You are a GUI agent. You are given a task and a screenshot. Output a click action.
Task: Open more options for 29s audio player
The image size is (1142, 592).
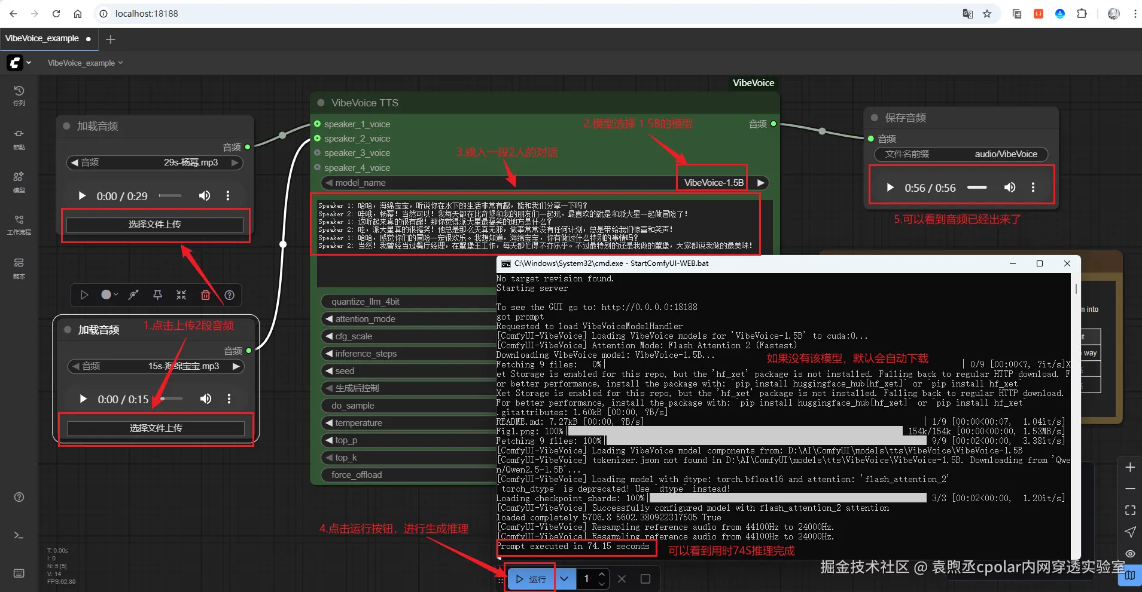point(228,196)
